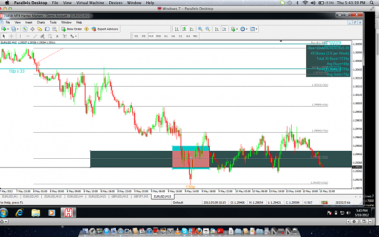
Task: Click the New Chart toolbar icon
Action: coord(4,29)
